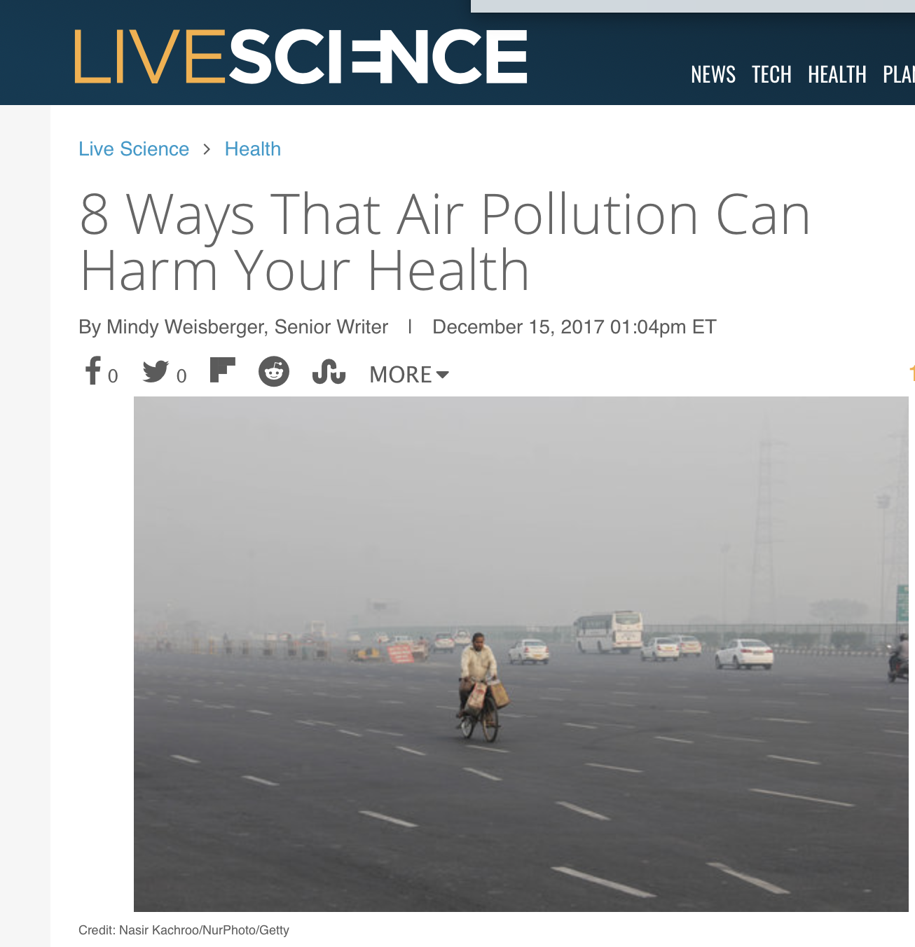Click the Health breadcrumb link
Viewport: 915px width, 947px height.
pos(253,149)
